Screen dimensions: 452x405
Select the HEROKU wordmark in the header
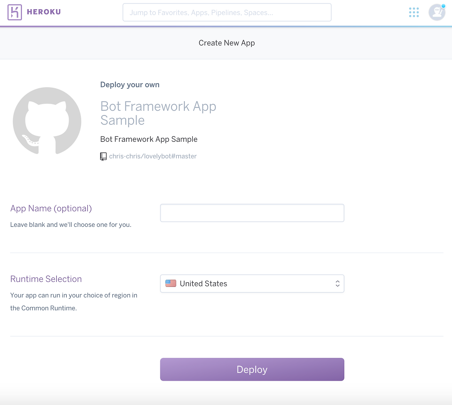tap(43, 12)
